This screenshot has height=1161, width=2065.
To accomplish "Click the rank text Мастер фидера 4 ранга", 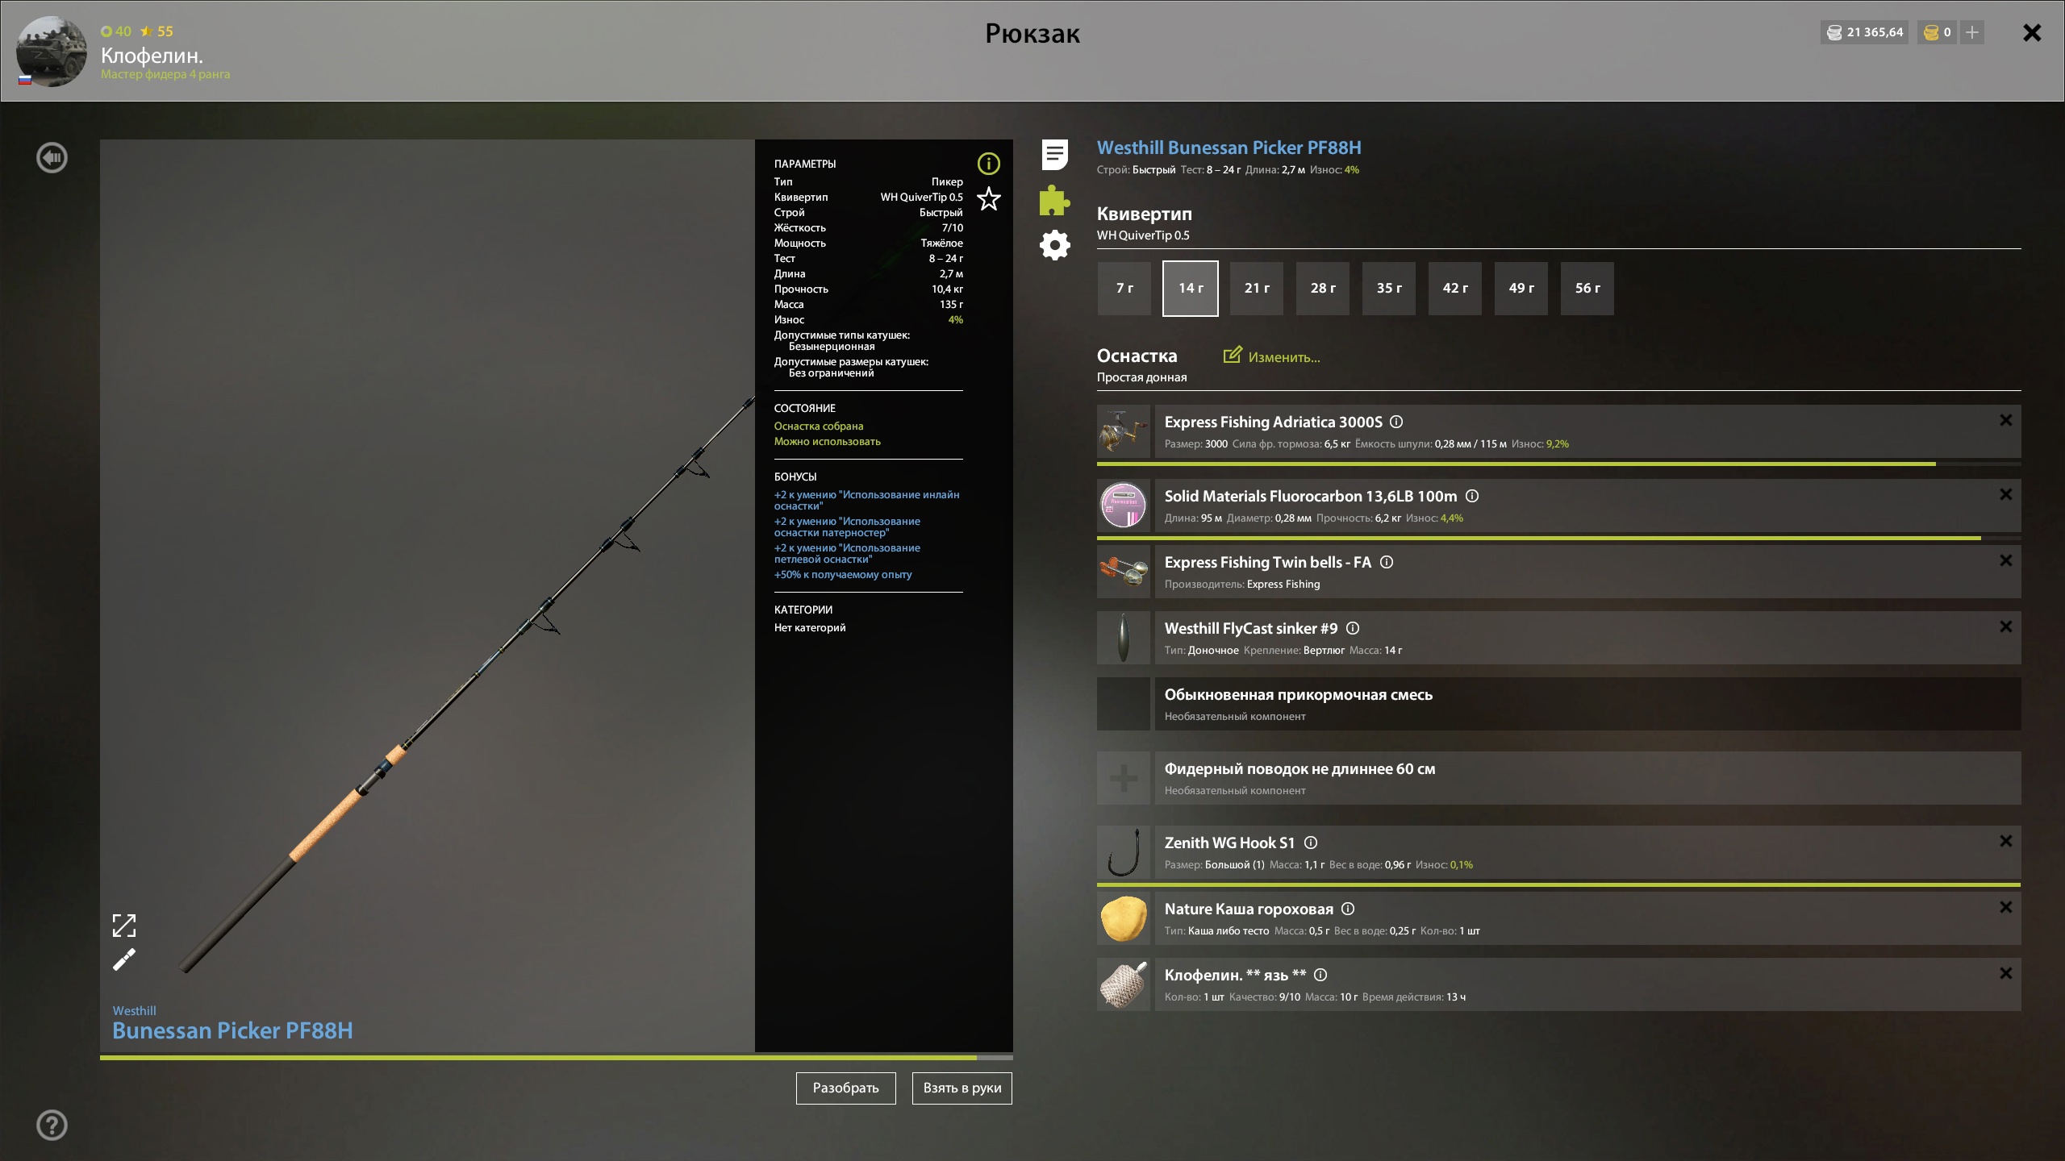I will (165, 74).
